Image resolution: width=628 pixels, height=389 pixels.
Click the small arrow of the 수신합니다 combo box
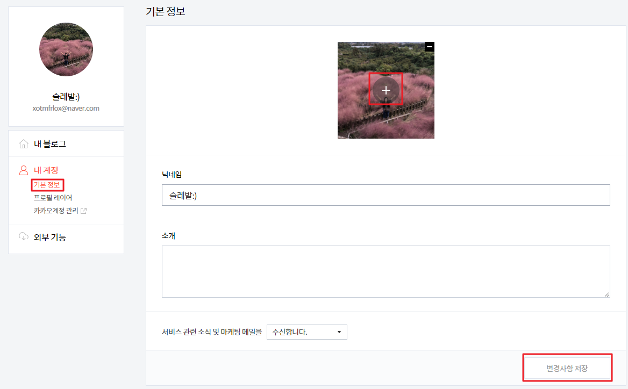click(339, 332)
